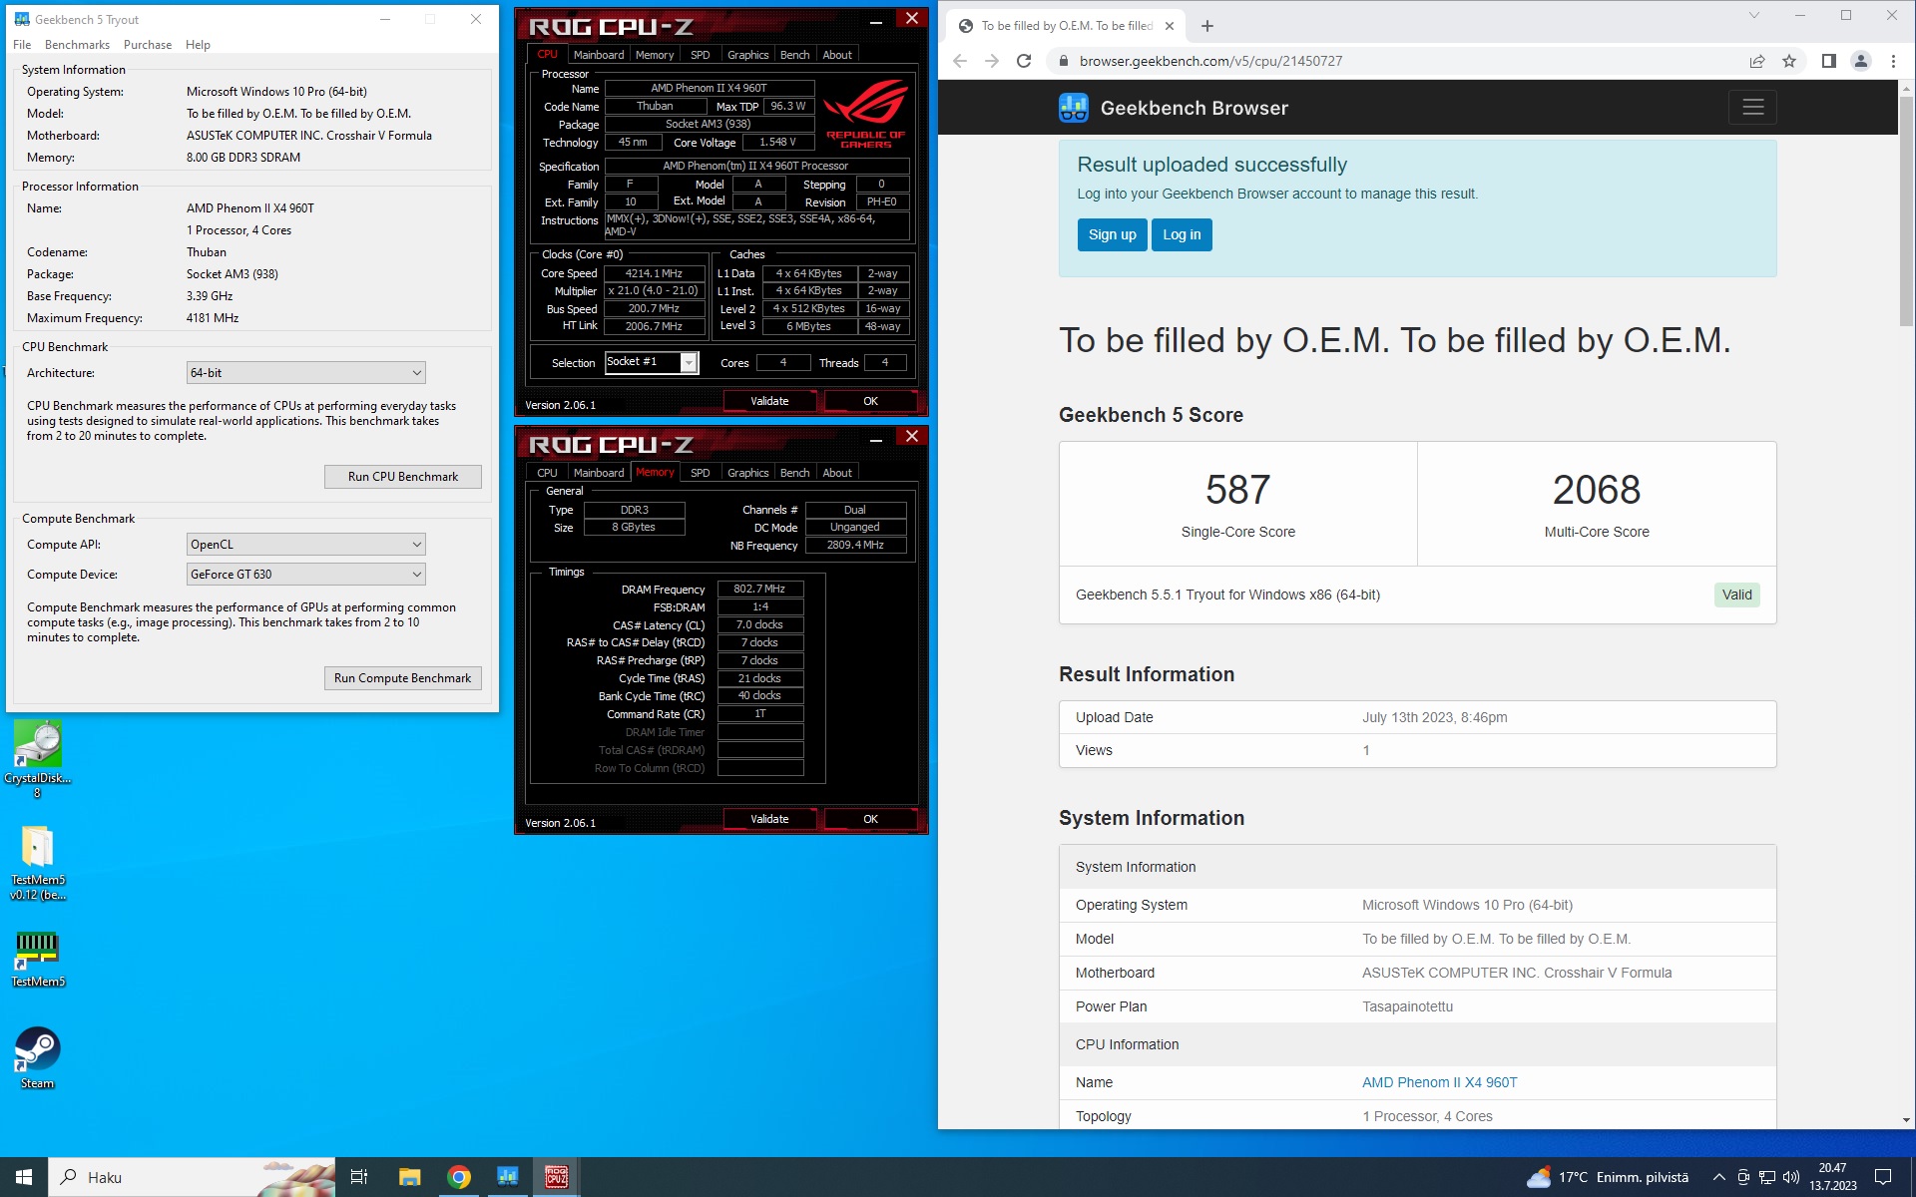Click OK in upper CPU-Z window

[870, 401]
